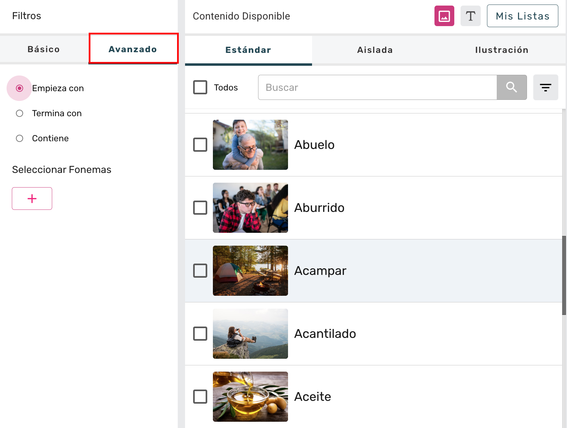Tick the checkbox for Aburrido
This screenshot has width=567, height=428.
(x=200, y=208)
